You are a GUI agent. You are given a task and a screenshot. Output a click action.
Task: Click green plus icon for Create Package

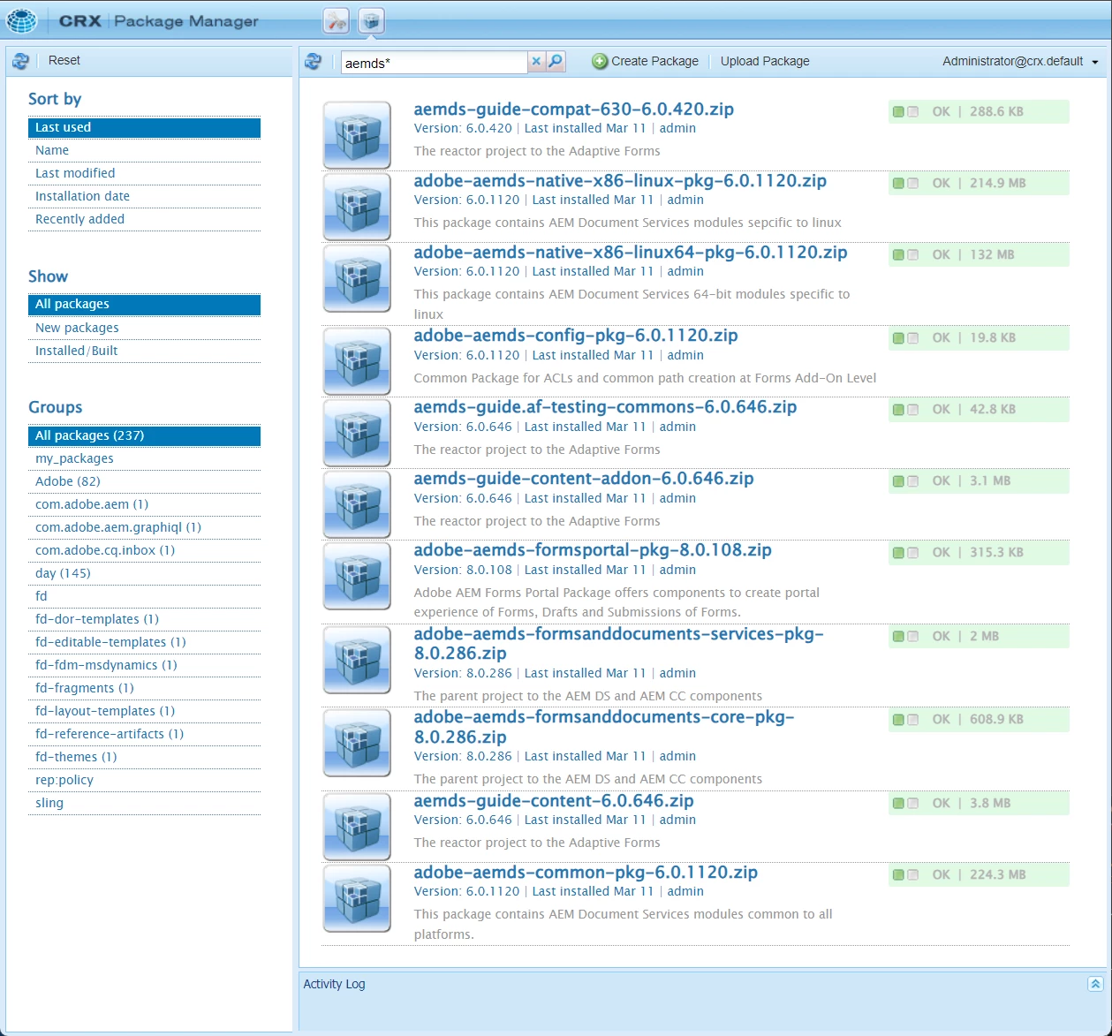(600, 61)
